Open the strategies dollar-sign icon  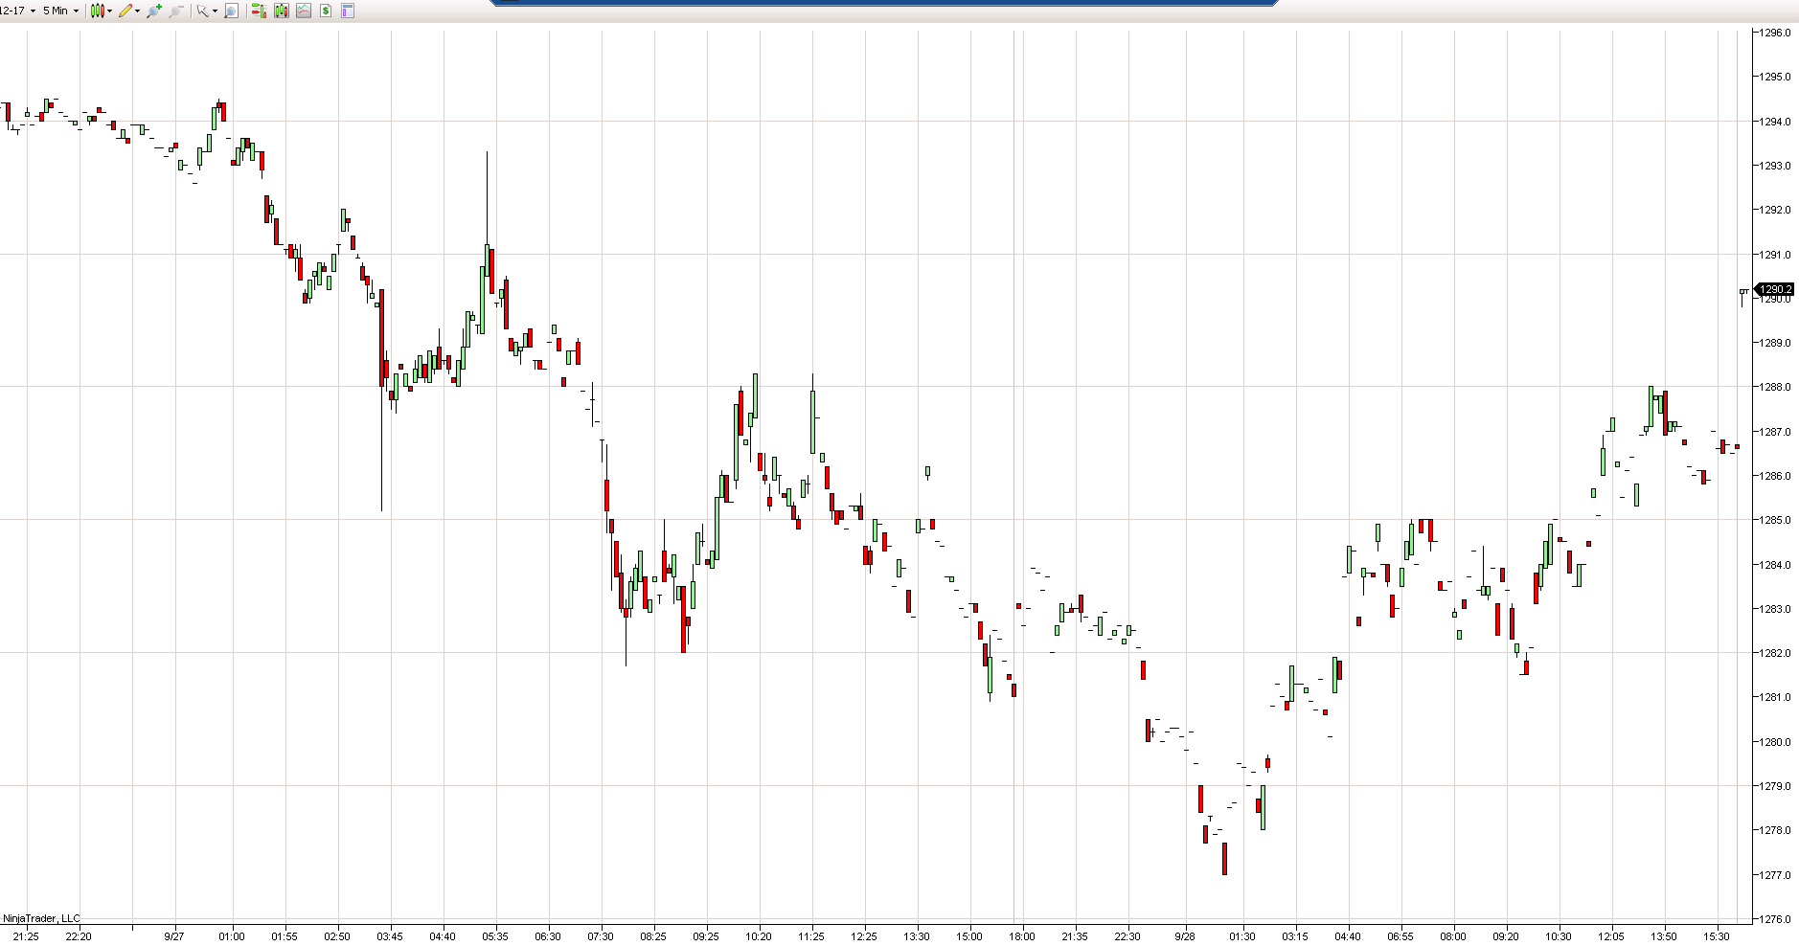click(326, 11)
